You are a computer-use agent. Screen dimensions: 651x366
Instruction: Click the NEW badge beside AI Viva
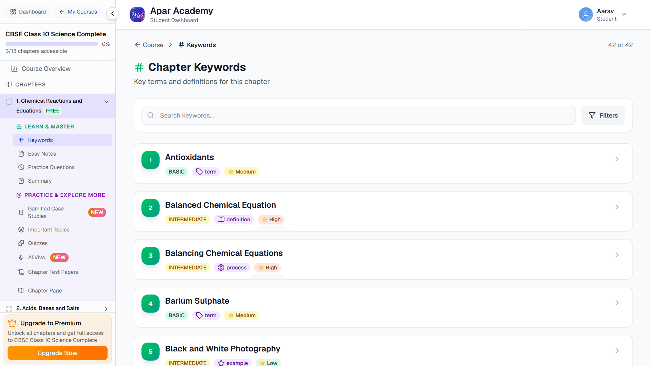click(59, 258)
